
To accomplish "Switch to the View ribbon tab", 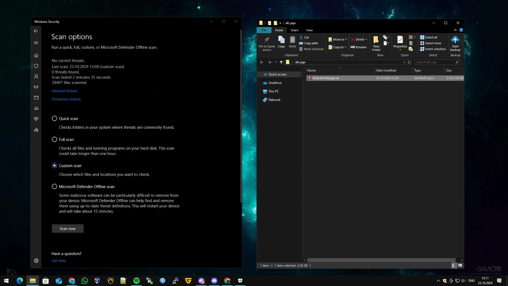I will 309,30.
